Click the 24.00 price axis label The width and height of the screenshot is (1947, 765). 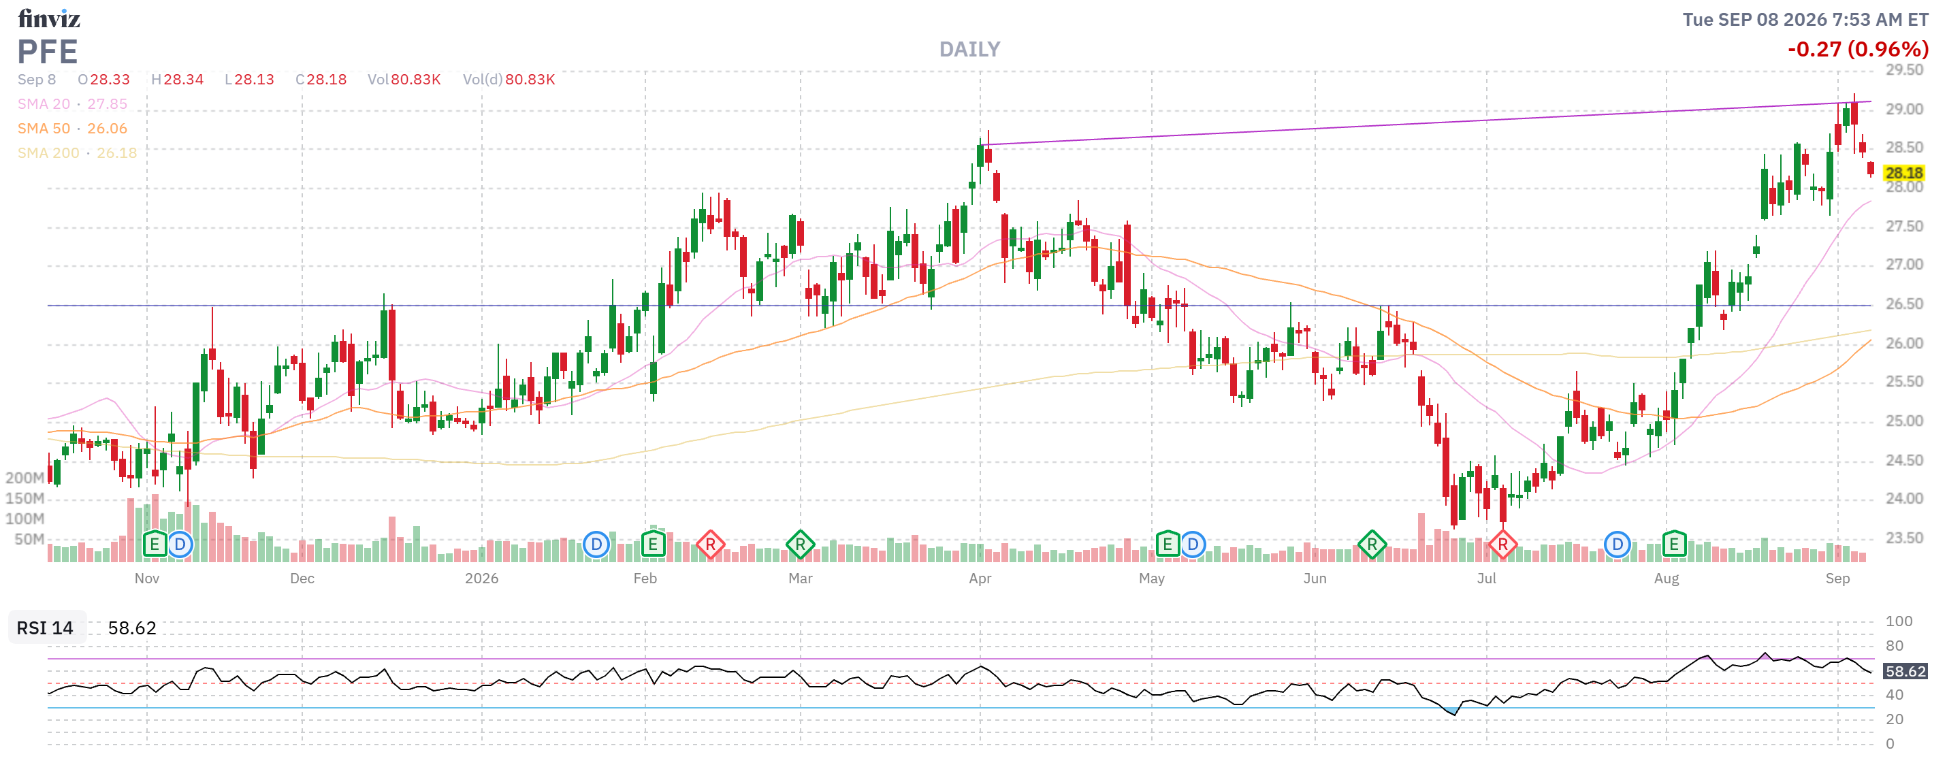1904,499
